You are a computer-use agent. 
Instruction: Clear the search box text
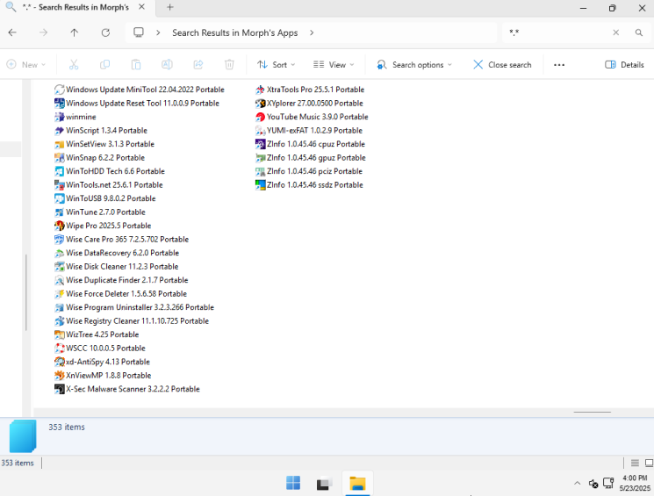click(x=615, y=32)
